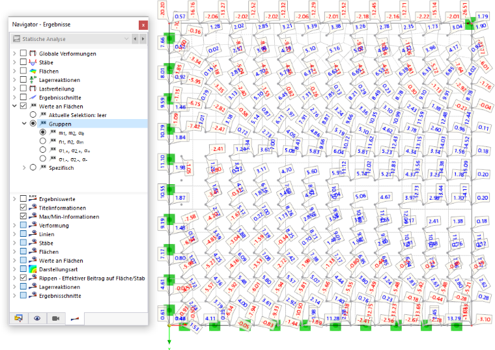Click the result label 13.79 near bottom edge

tap(454, 318)
